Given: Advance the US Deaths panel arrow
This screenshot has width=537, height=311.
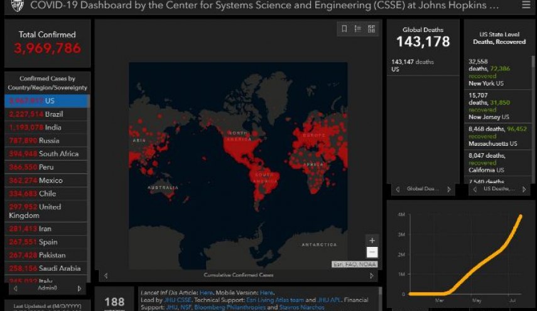Looking at the screenshot, I should coord(524,189).
